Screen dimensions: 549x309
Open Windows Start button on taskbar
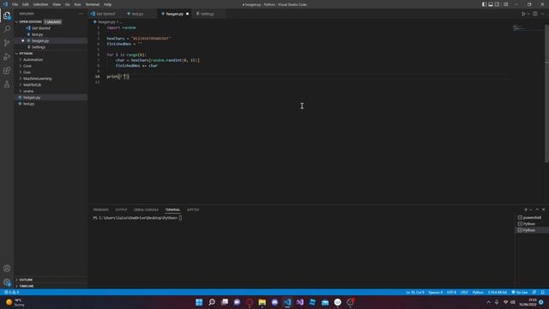coord(199,302)
